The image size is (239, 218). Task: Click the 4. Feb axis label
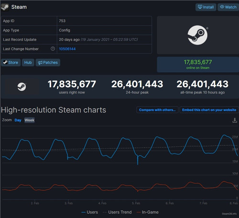tap(102, 203)
